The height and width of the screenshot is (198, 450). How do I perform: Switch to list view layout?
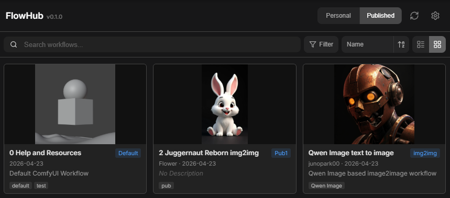(x=421, y=44)
